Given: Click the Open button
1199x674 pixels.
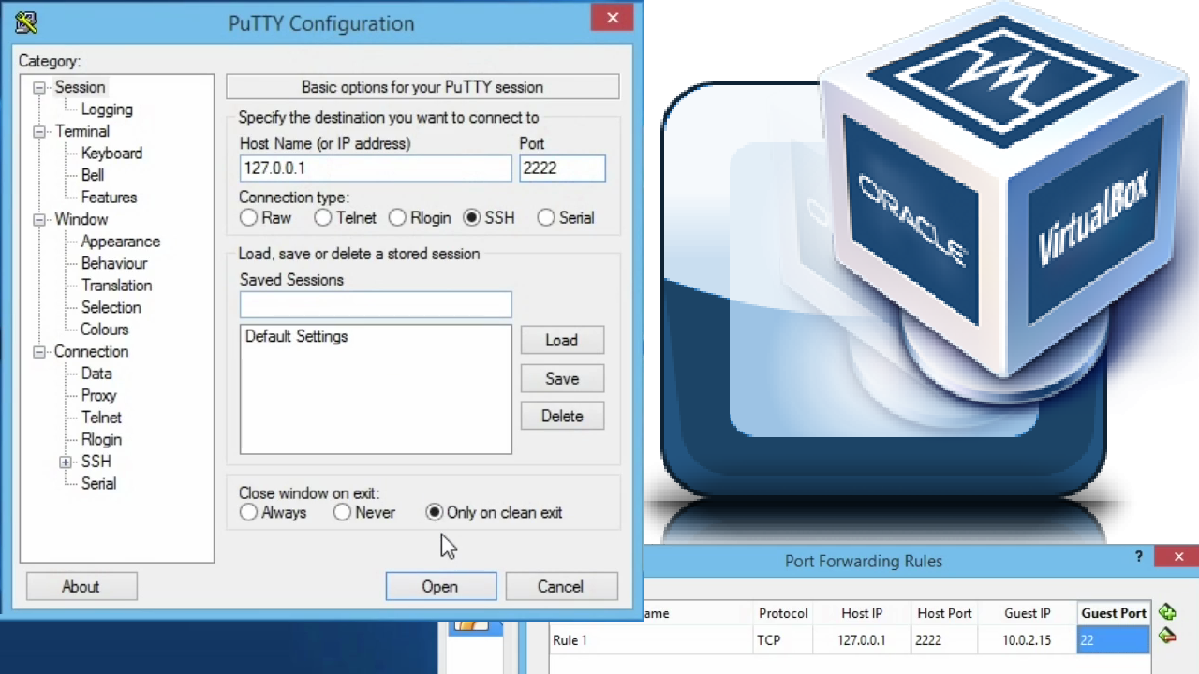Looking at the screenshot, I should [440, 587].
